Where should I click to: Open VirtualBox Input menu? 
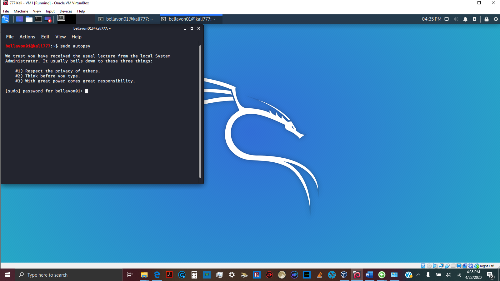point(50,11)
